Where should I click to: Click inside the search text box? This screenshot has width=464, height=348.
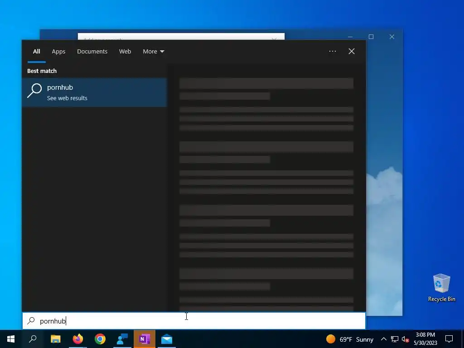(194, 321)
